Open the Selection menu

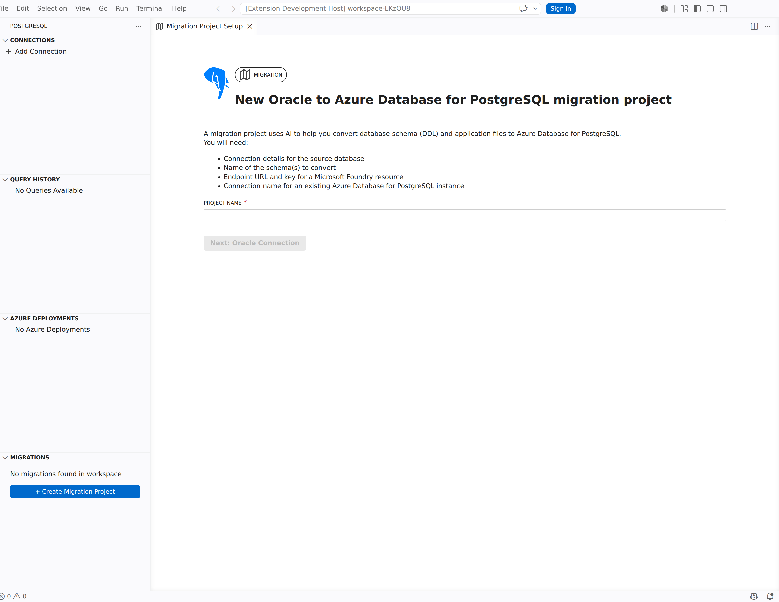[52, 8]
